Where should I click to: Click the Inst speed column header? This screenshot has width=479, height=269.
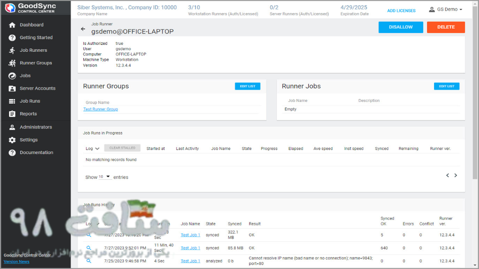(354, 149)
